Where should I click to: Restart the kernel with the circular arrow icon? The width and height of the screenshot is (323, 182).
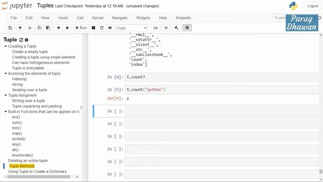tap(101, 28)
